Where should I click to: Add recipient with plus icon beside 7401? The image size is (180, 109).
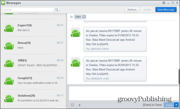pos(84,17)
